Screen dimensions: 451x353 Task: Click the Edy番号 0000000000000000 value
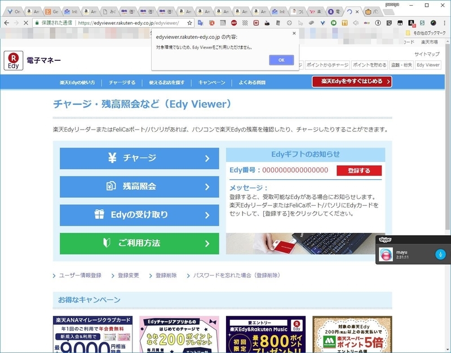295,170
